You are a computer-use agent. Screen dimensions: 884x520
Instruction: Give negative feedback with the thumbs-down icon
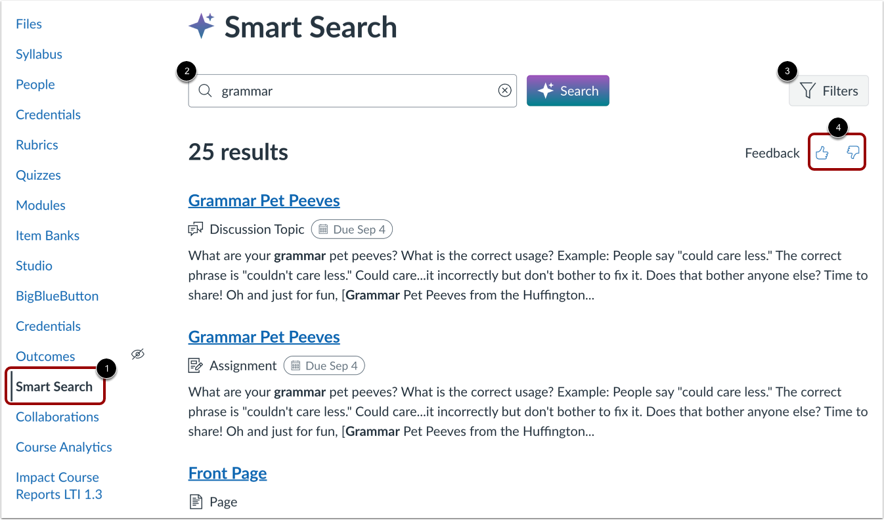[x=852, y=152]
